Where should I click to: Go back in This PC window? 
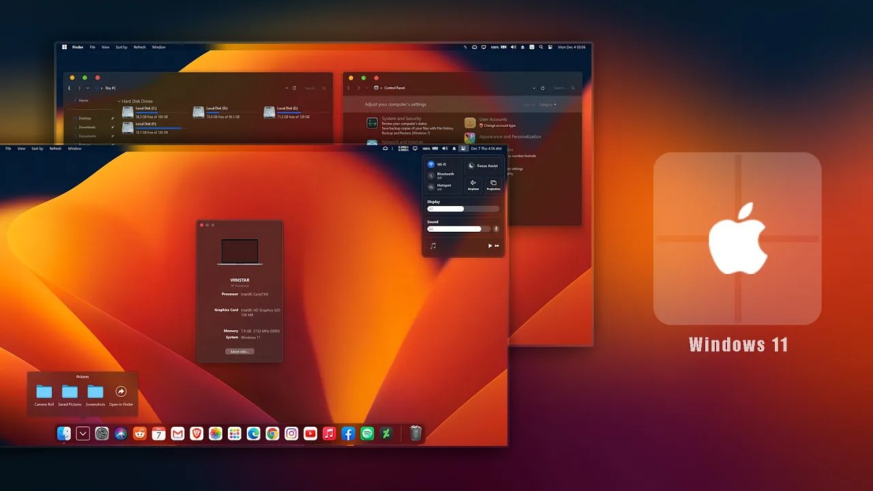click(x=69, y=88)
